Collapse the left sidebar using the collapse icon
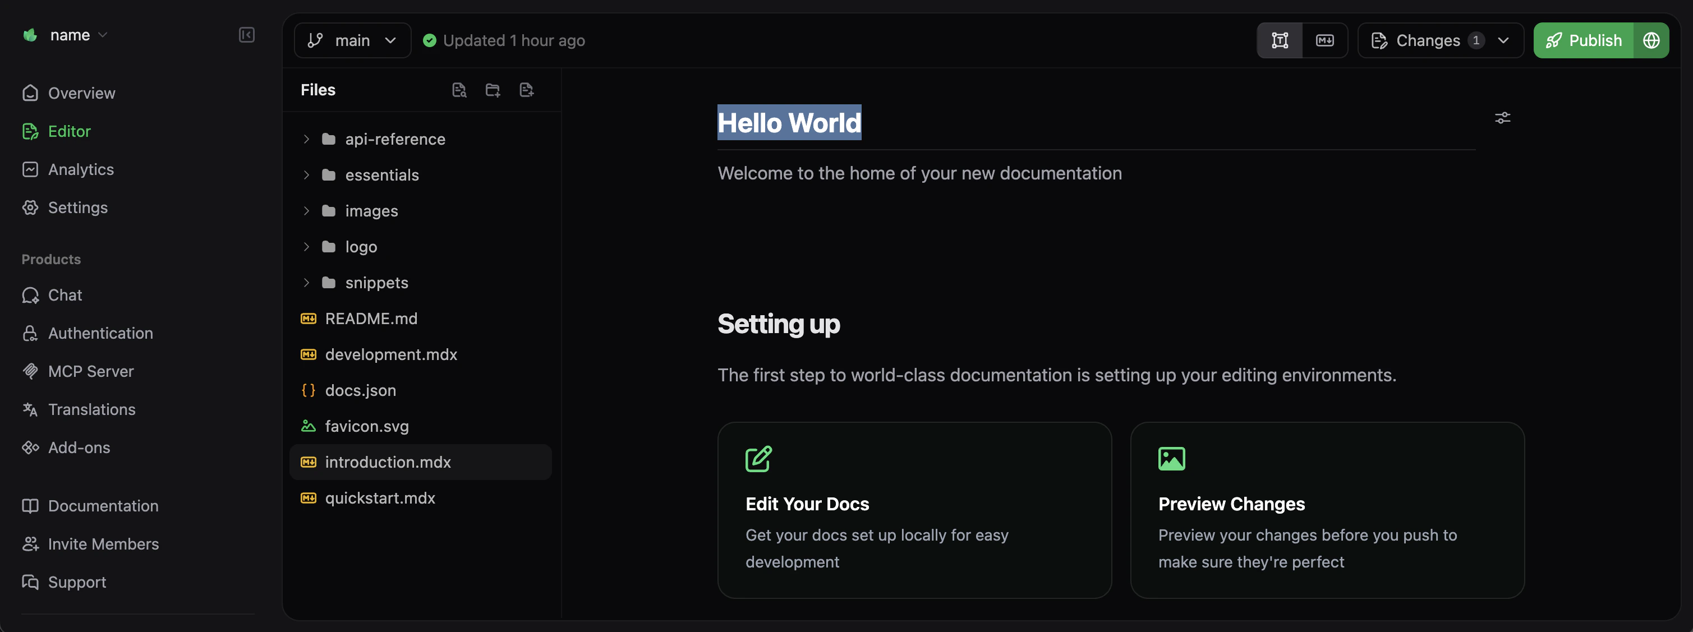Viewport: 1693px width, 632px height. tap(246, 35)
